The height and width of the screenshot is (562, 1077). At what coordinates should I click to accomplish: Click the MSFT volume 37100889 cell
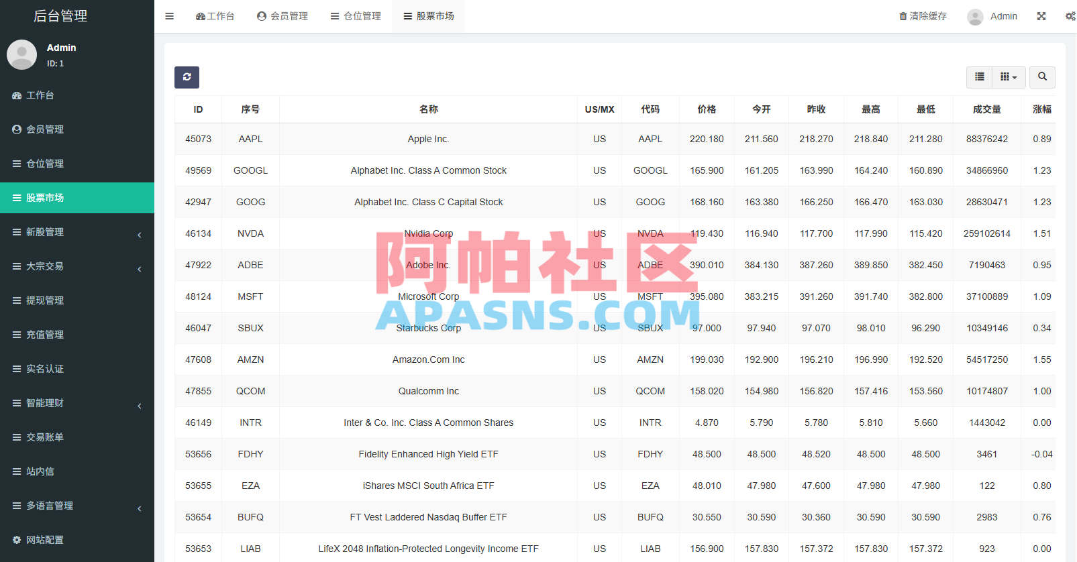(x=987, y=296)
